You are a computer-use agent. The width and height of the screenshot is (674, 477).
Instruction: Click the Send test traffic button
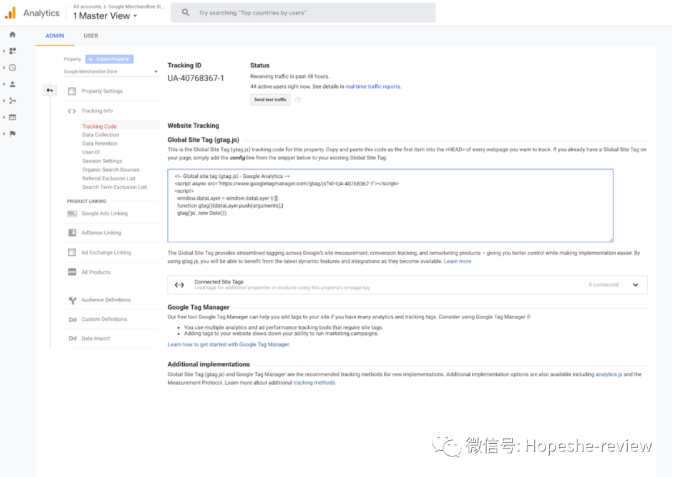point(270,99)
